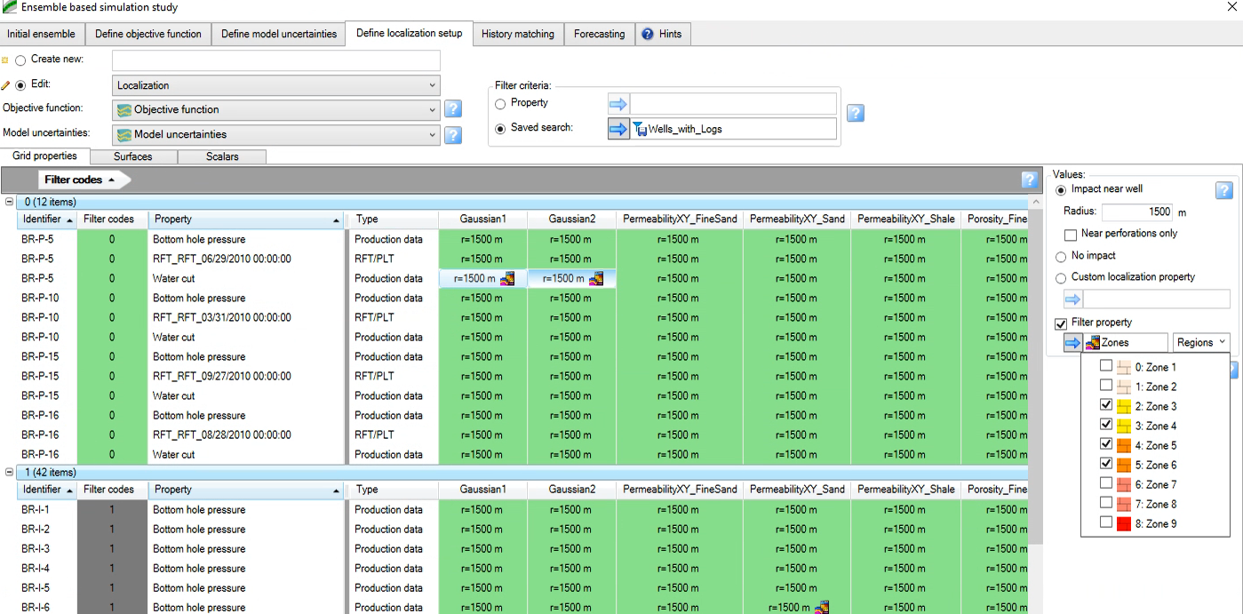Viewport: 1243px width, 614px height.
Task: Click the help icon beside Model uncertainties
Action: [452, 135]
